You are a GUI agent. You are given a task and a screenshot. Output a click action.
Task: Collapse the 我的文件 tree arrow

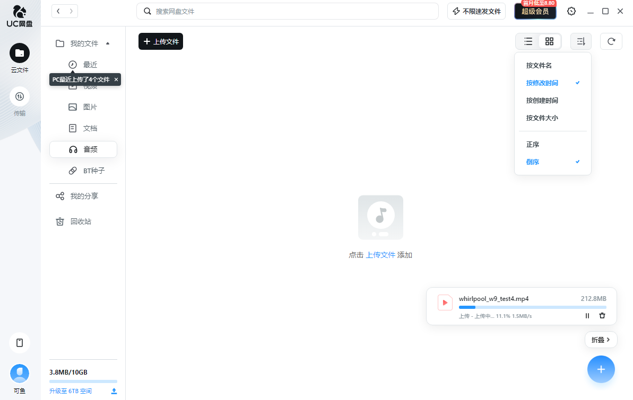pyautogui.click(x=108, y=43)
